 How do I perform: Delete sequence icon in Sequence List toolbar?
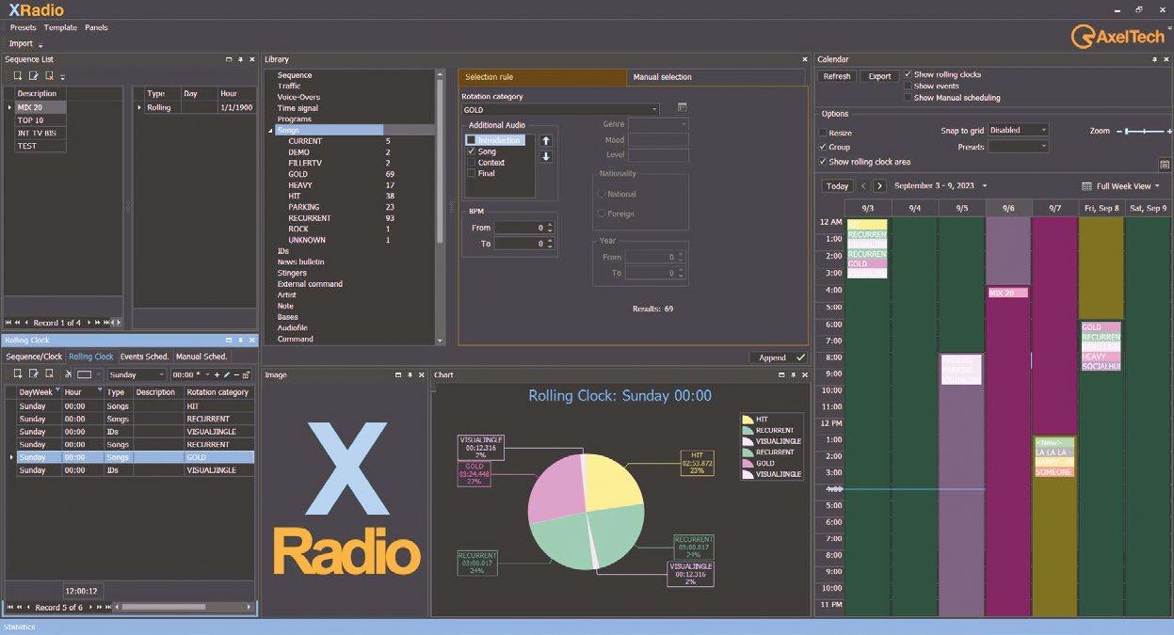coord(49,75)
